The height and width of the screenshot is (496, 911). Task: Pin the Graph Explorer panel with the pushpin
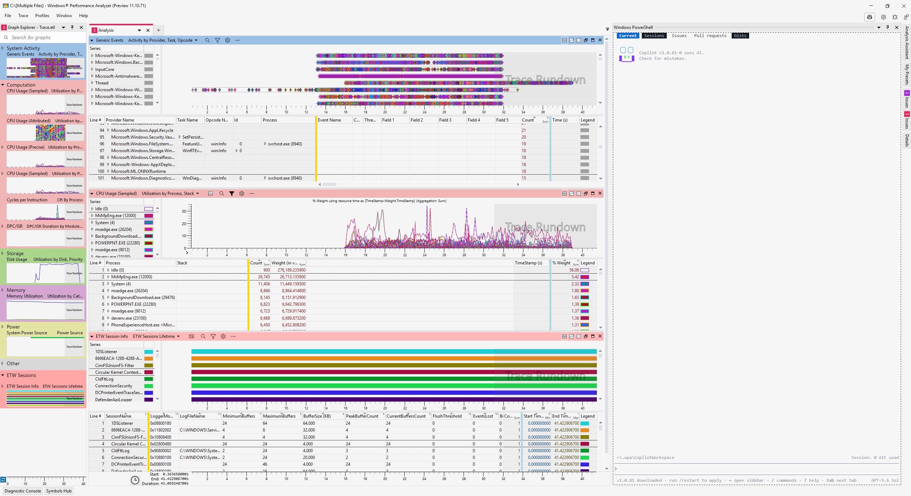(72, 27)
